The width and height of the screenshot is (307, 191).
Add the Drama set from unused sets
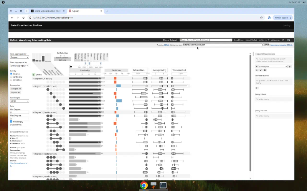tap(75, 57)
